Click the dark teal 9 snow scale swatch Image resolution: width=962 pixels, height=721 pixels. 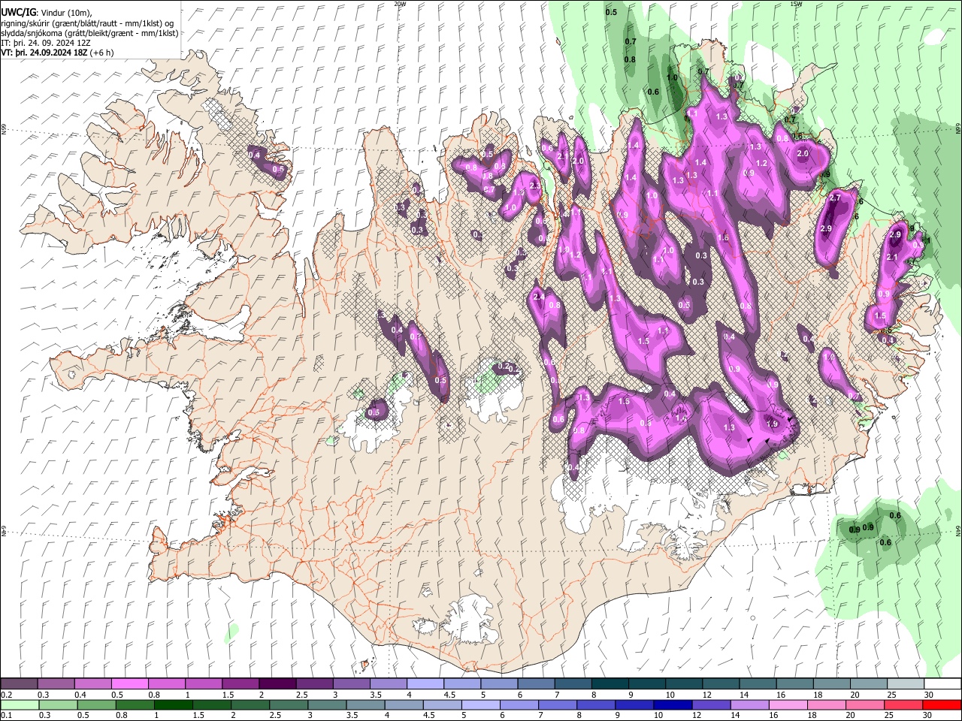(x=646, y=683)
